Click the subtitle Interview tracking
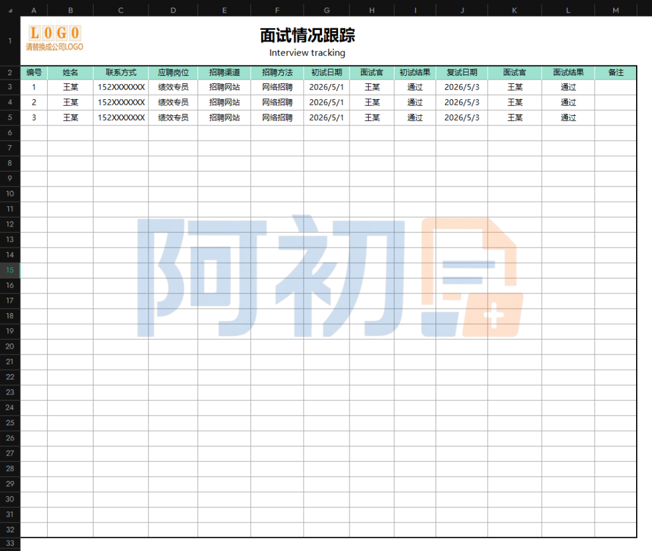652x551 pixels. click(x=308, y=53)
